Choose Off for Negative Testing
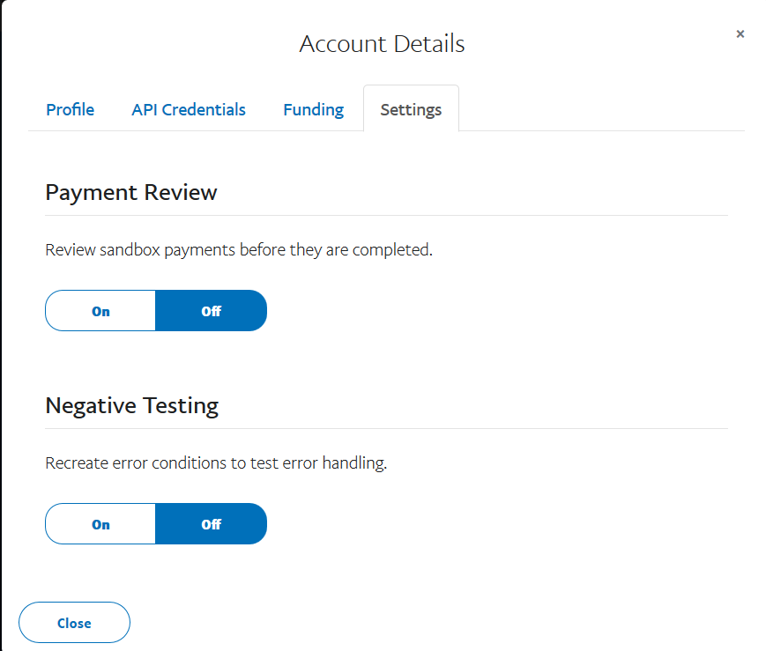Image resolution: width=766 pixels, height=651 pixels. pos(211,524)
